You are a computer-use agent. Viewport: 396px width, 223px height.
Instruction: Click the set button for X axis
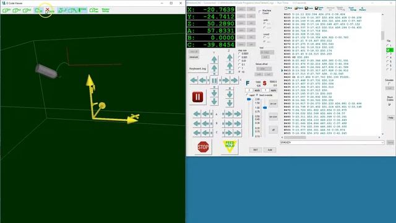tap(251, 9)
